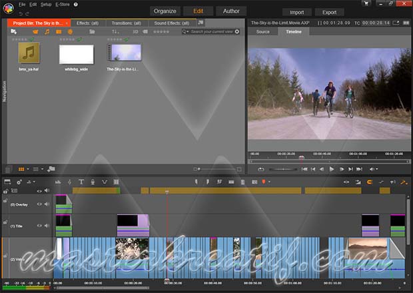This screenshot has height=293, width=413.
Task: Click the group-by folder icon in the library toolbar
Action: tap(92, 31)
